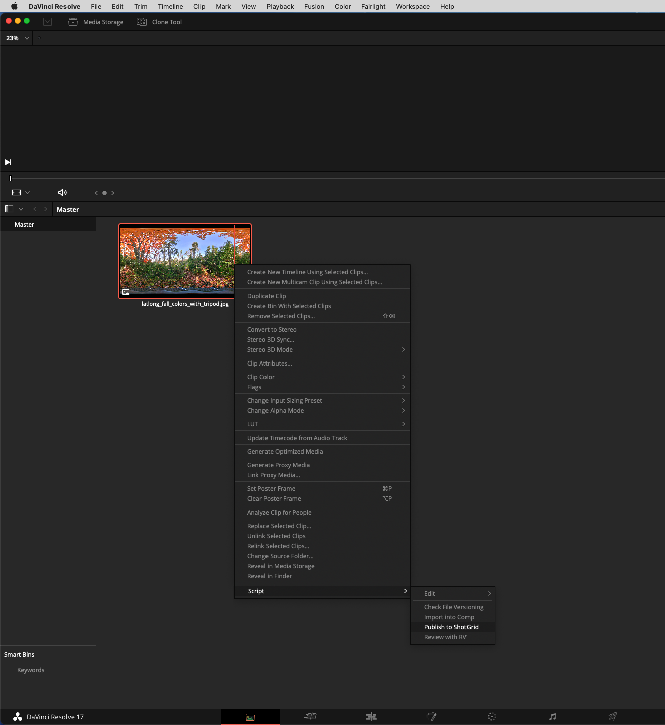
Task: Expand Change Input Sizing Preset submenu
Action: coord(322,401)
